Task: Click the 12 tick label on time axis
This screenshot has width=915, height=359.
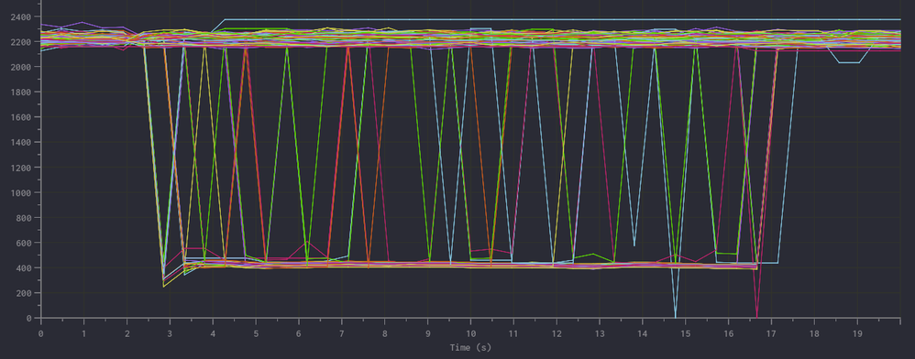Action: click(x=557, y=334)
